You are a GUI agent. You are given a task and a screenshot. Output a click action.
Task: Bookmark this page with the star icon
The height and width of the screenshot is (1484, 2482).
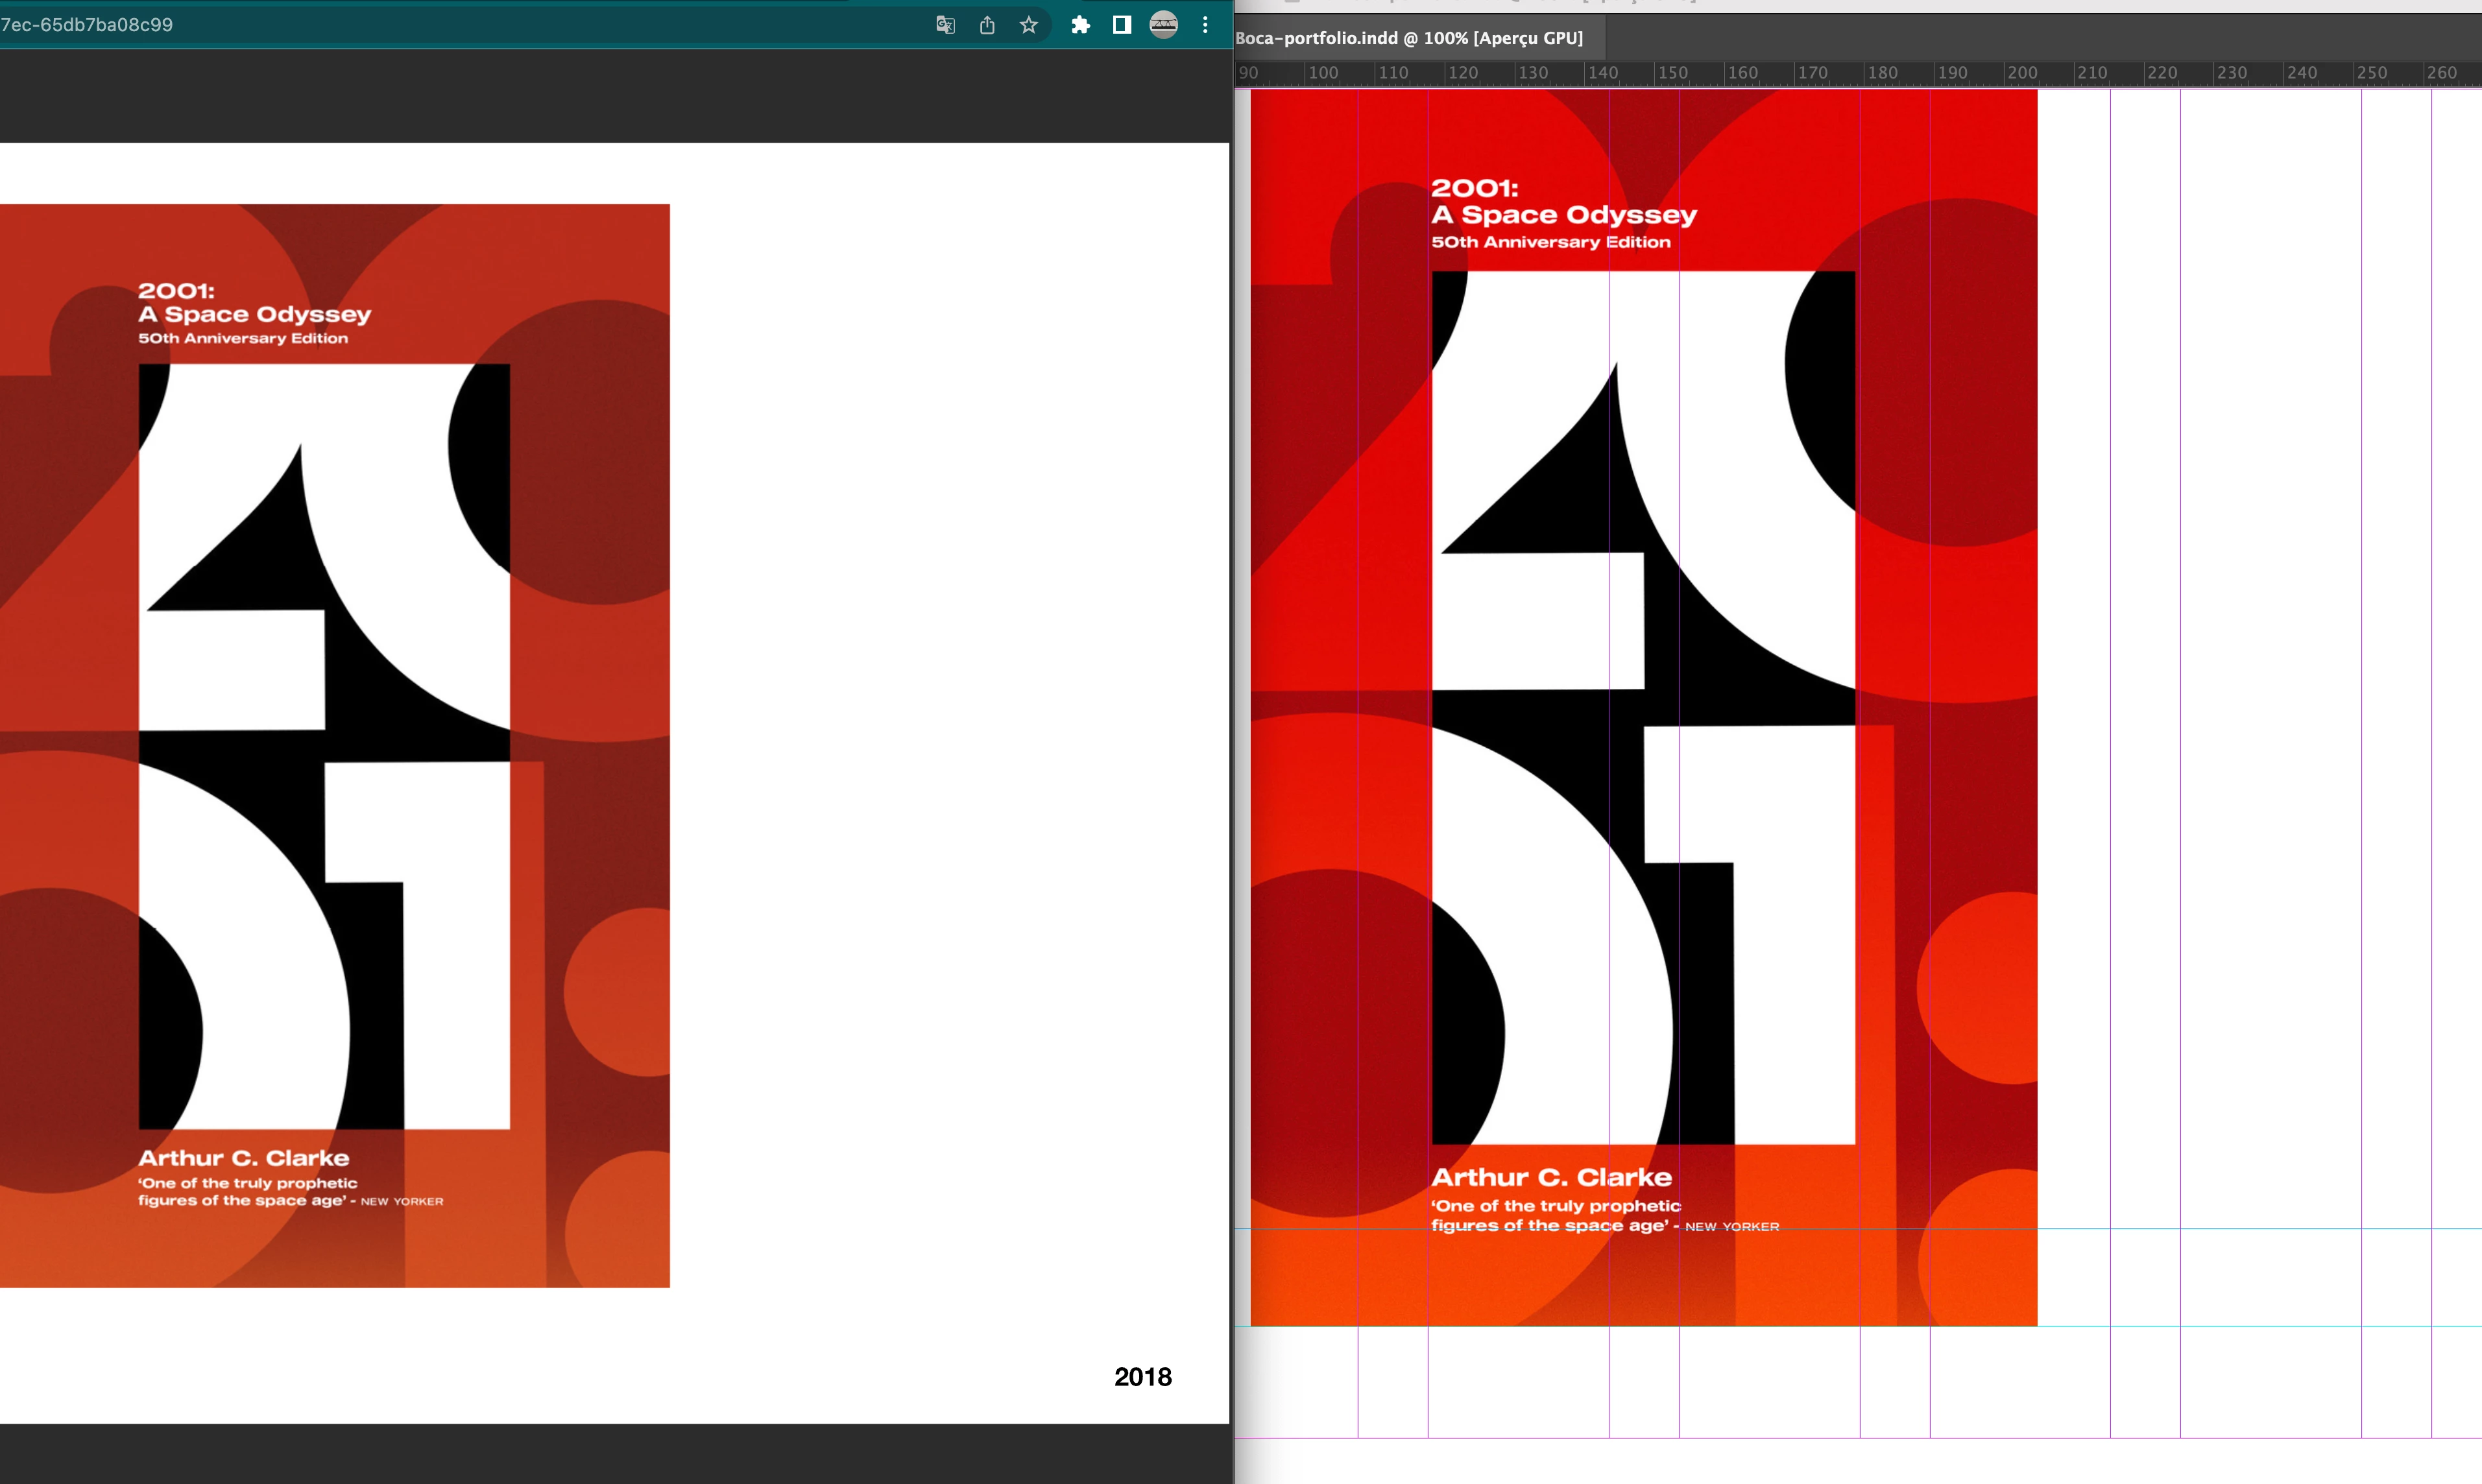pyautogui.click(x=1028, y=25)
